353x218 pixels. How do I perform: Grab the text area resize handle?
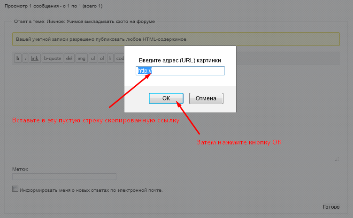click(337, 159)
